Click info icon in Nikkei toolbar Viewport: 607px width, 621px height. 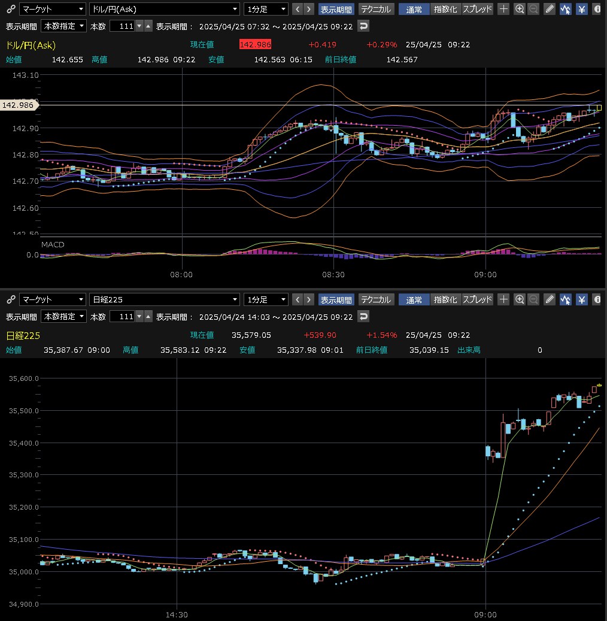click(x=597, y=299)
